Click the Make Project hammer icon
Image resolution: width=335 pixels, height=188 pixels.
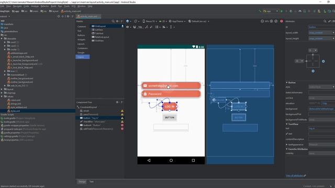point(260,11)
